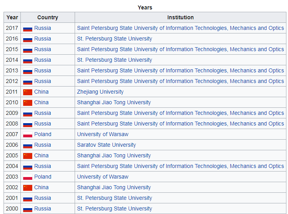Open University of Warsaw link for 2007
The height and width of the screenshot is (214, 288).
103,134
